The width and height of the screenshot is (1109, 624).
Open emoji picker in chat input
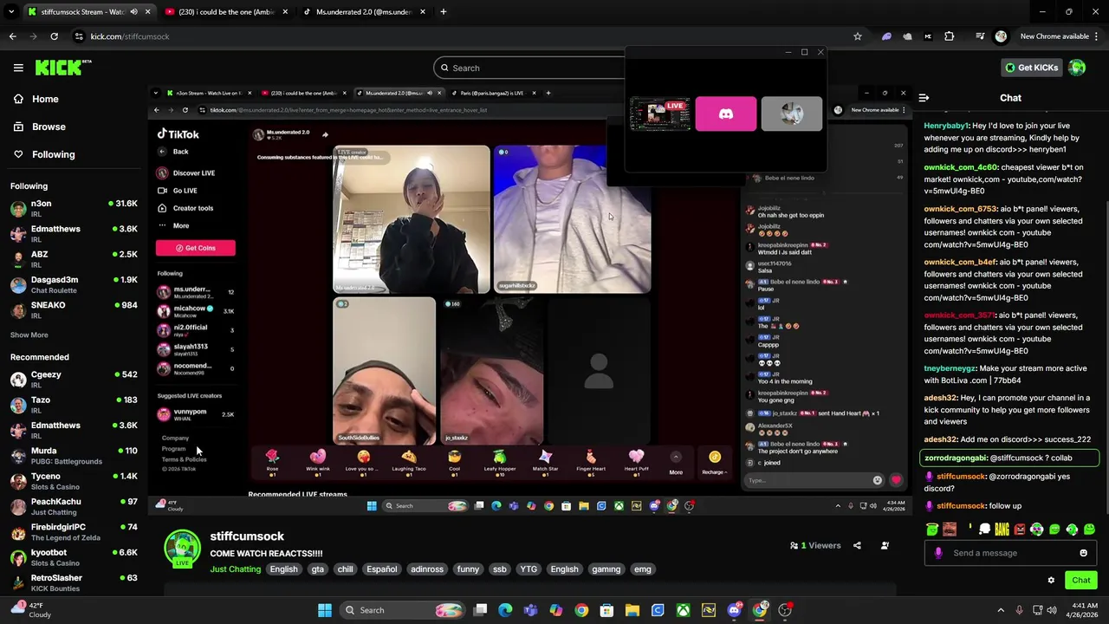(x=1083, y=553)
